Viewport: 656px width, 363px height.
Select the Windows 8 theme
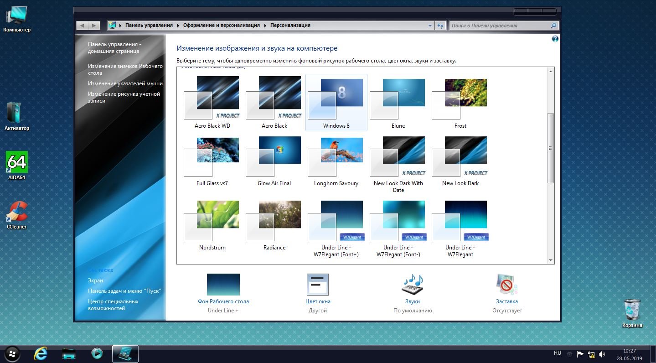pos(336,103)
